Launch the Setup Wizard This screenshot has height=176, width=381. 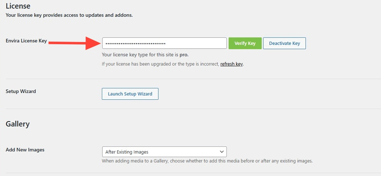[x=130, y=94]
